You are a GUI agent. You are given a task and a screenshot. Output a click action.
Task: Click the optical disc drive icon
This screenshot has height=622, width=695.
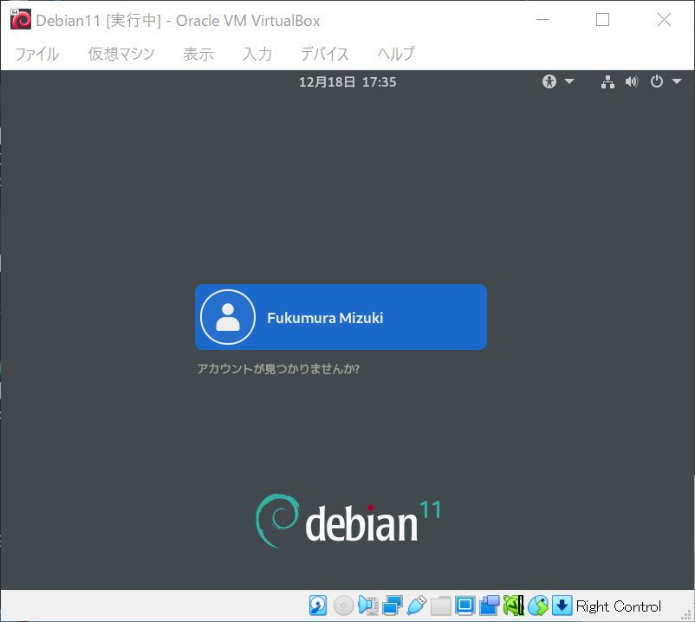click(343, 606)
